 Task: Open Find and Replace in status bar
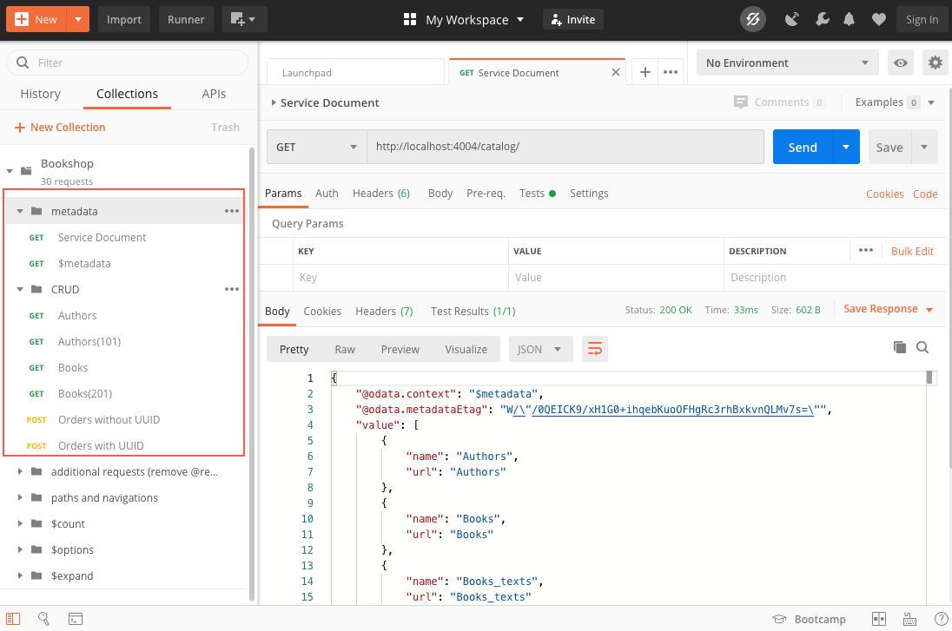pos(43,619)
